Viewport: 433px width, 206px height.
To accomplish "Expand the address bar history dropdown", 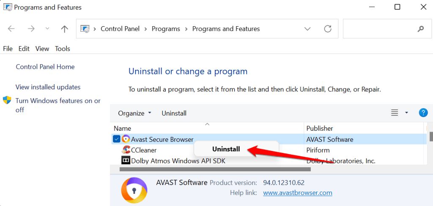I will tap(308, 29).
